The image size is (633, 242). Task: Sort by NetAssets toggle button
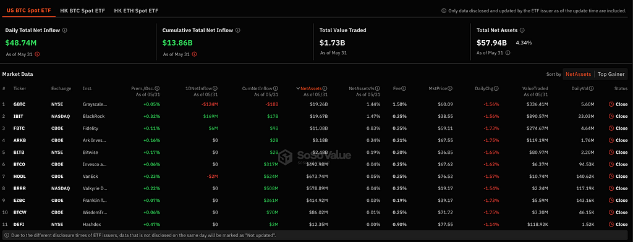tap(579, 74)
